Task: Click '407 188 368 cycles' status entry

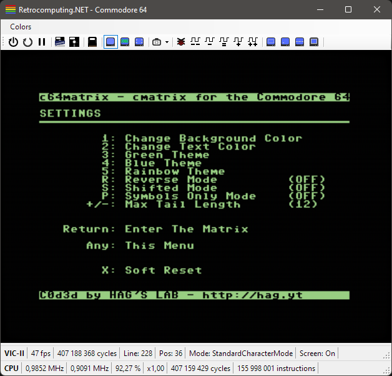Action: [87, 354]
